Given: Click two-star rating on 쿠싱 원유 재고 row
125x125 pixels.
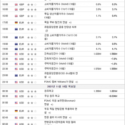Looking at the screenshot, I should 32,96.
